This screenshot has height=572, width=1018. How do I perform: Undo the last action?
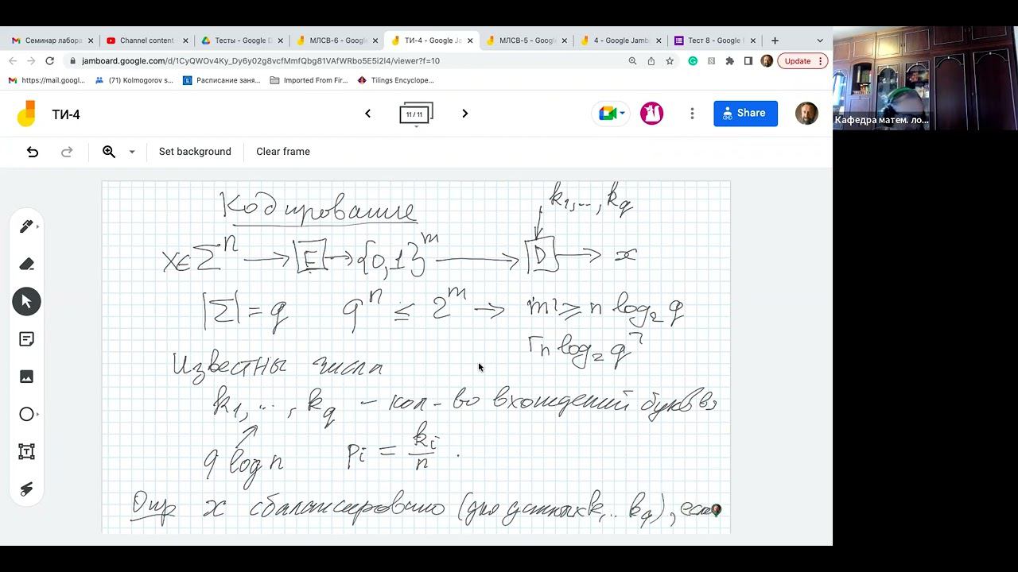click(33, 152)
